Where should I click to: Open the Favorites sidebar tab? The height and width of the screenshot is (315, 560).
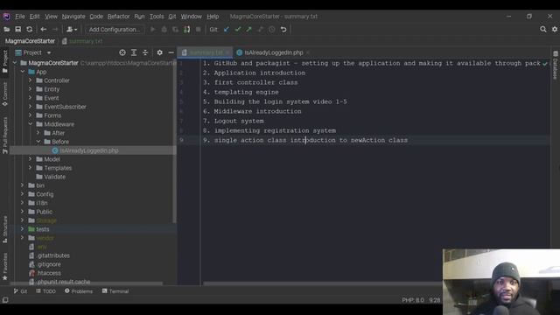[x=5, y=266]
